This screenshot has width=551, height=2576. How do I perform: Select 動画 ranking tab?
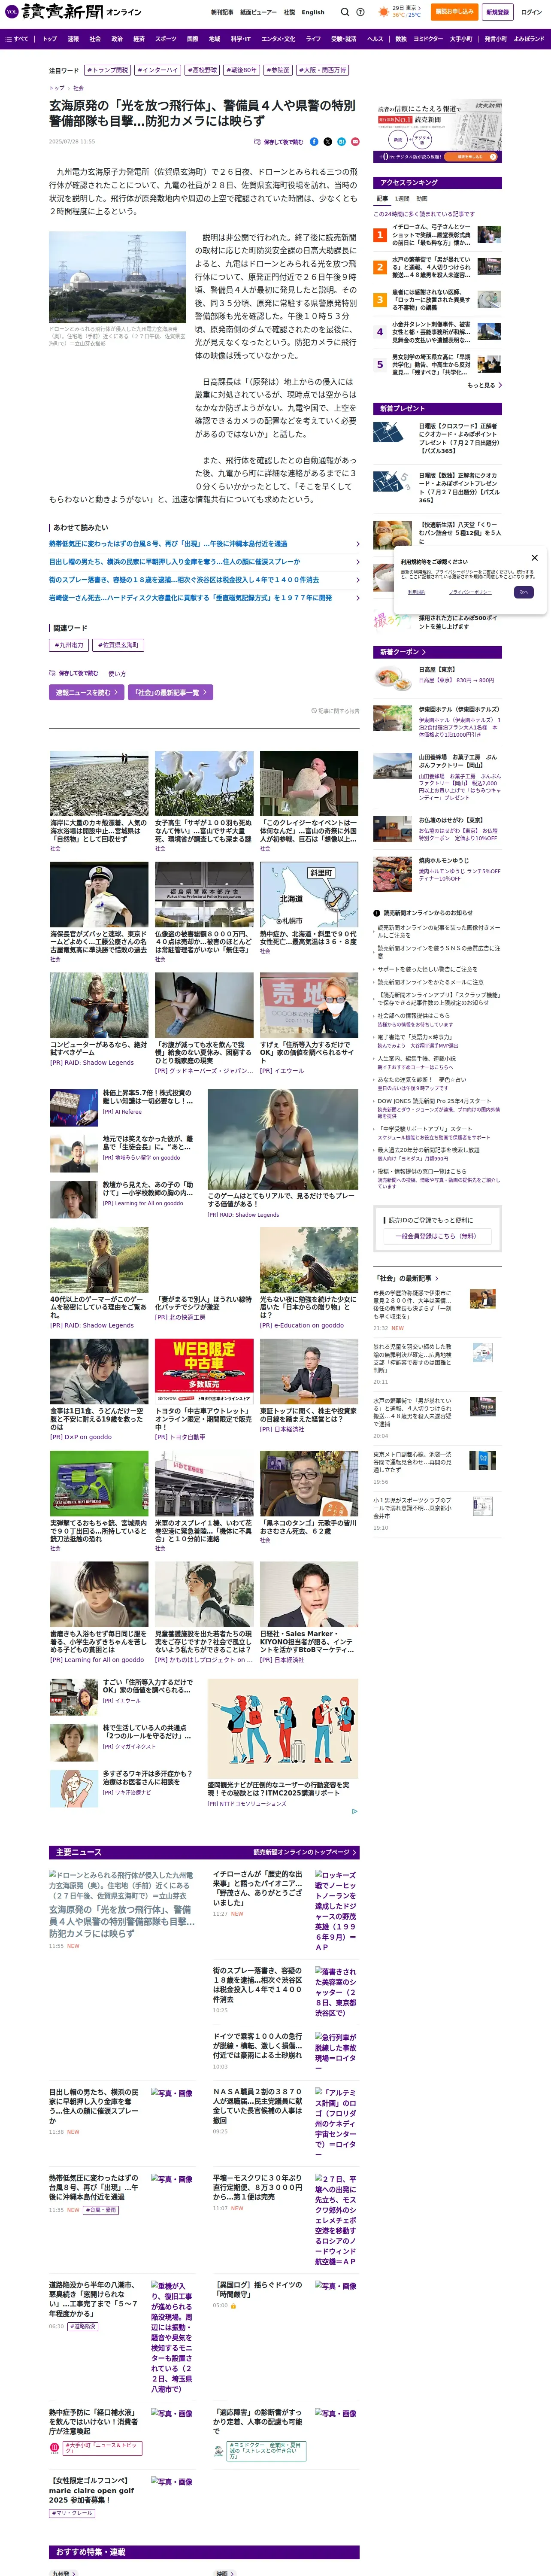click(x=421, y=199)
